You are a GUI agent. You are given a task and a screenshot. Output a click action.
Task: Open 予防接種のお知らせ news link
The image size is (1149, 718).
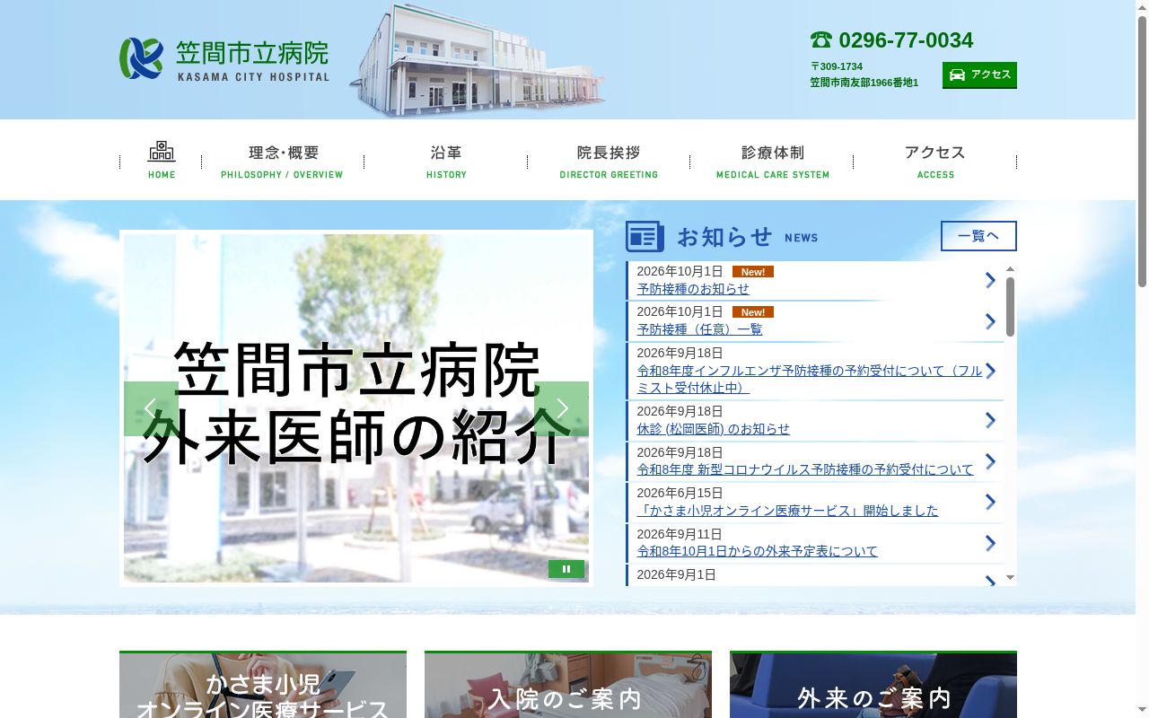click(693, 289)
